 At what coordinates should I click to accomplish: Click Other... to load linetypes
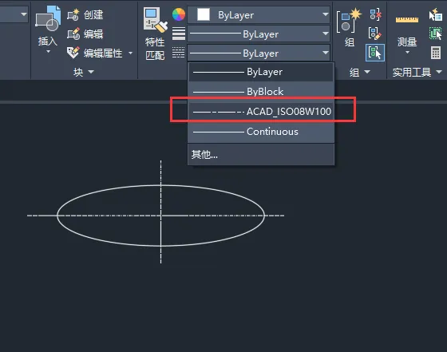click(x=204, y=155)
